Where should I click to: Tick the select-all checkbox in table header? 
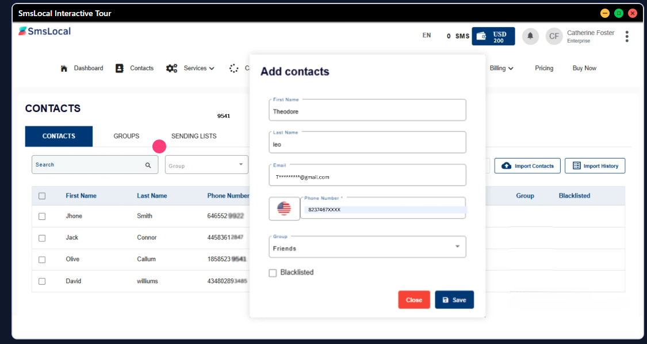point(42,196)
